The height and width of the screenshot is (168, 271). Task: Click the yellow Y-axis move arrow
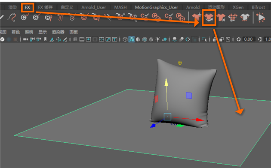pyautogui.click(x=166, y=82)
